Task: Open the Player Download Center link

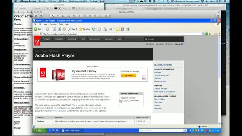Action: [x=62, y=111]
